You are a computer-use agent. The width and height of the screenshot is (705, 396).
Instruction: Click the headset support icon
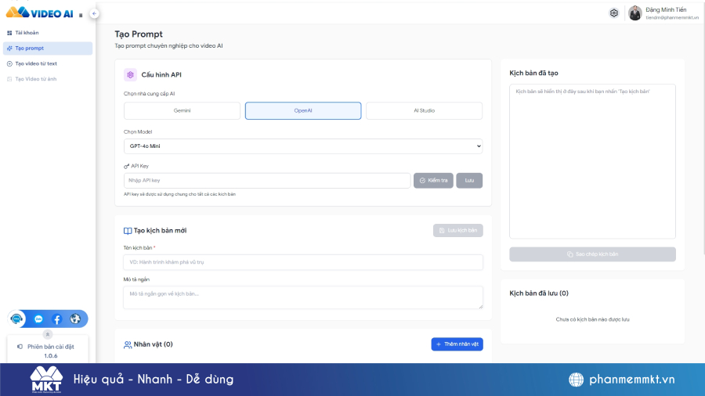tap(17, 319)
